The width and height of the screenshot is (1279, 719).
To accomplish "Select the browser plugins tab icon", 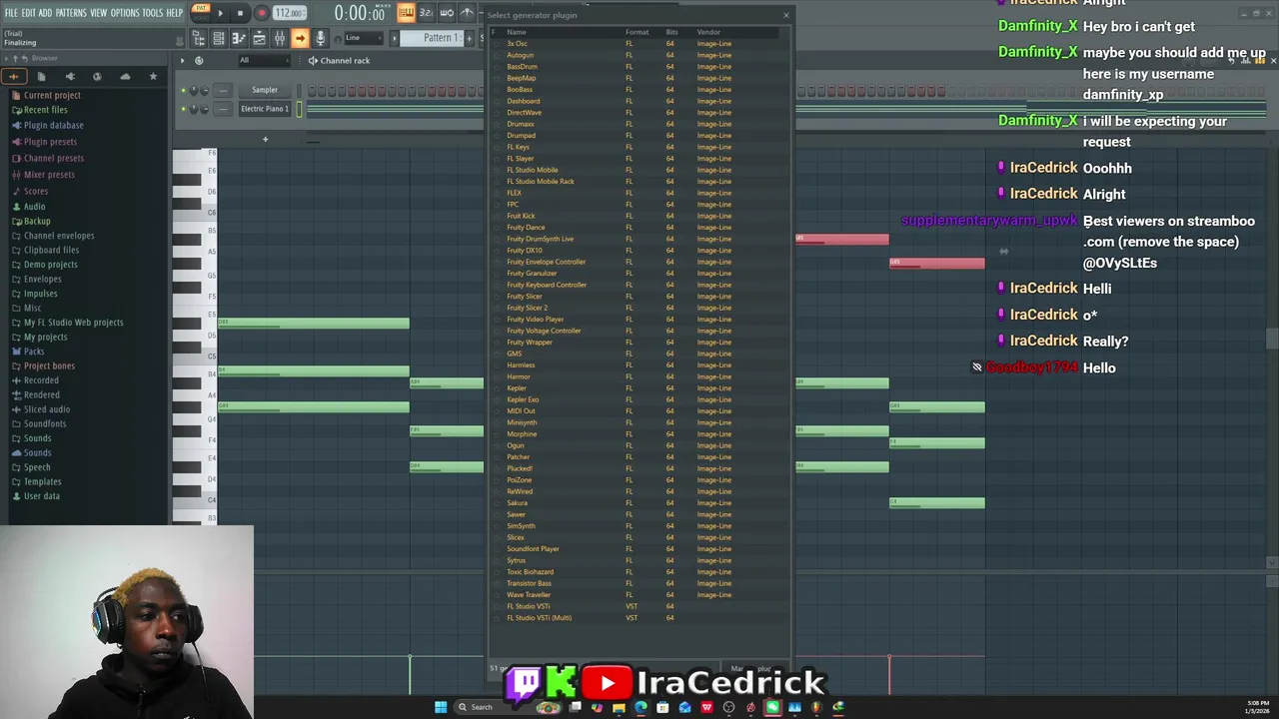I will [x=69, y=76].
